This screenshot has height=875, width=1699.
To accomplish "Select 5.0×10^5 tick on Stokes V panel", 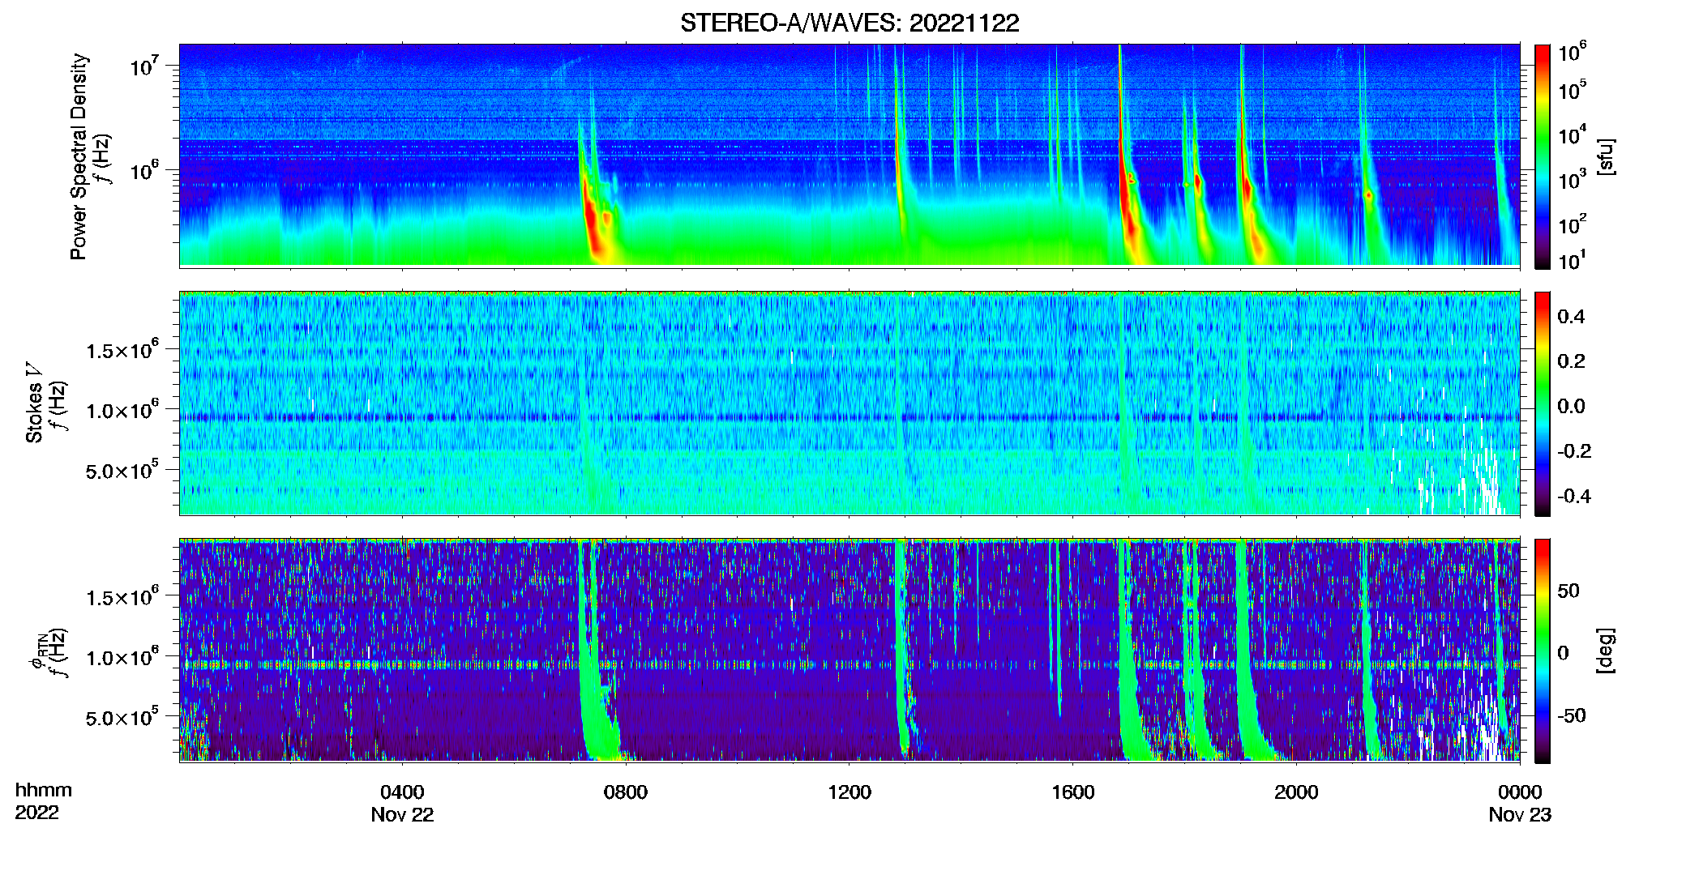I will pyautogui.click(x=122, y=470).
